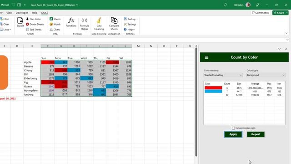Image resolution: width=291 pixels, height=164 pixels.
Task: Click the scroll up arrow of sheet
Action: point(196,46)
